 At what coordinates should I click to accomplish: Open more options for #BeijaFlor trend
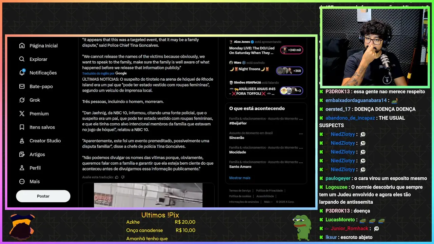click(x=301, y=119)
